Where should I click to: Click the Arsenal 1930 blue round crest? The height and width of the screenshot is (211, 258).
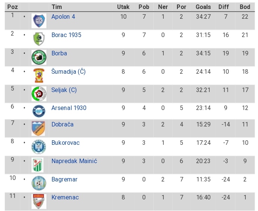[39, 111]
